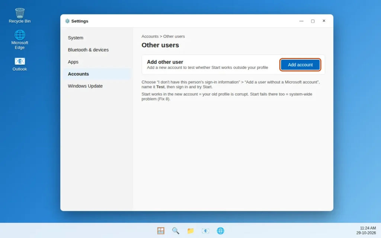Minimize the Settings window
381x238 pixels.
(301, 21)
